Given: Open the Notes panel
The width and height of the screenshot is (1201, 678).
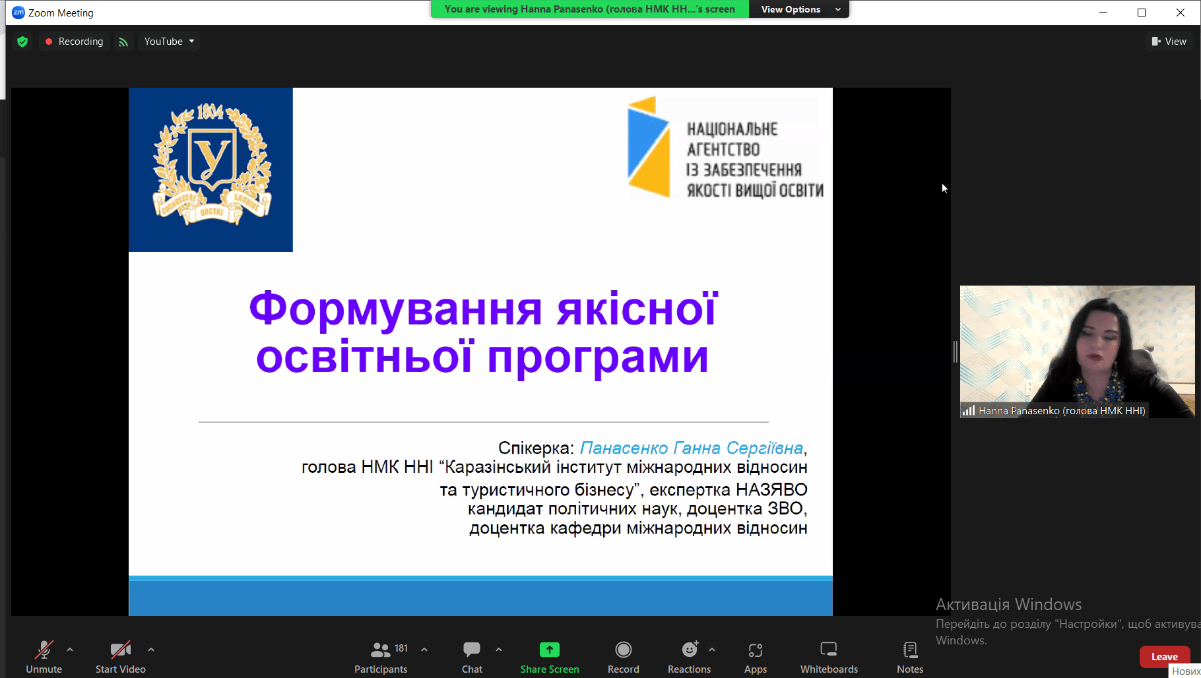Looking at the screenshot, I should [910, 657].
